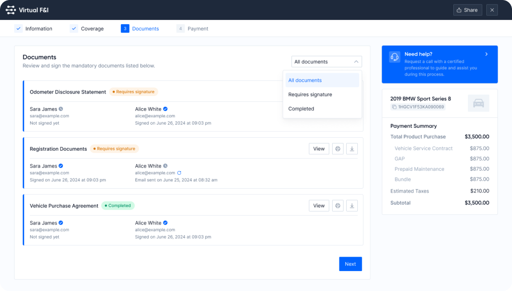This screenshot has height=291, width=512.
Task: Download the Registration Documents file
Action: click(x=352, y=149)
